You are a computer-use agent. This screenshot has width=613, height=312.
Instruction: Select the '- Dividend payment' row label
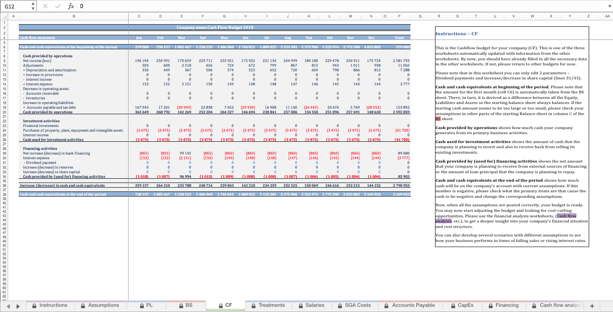(40, 163)
